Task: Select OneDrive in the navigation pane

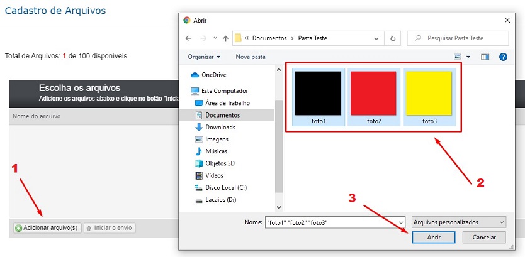Action: 215,75
